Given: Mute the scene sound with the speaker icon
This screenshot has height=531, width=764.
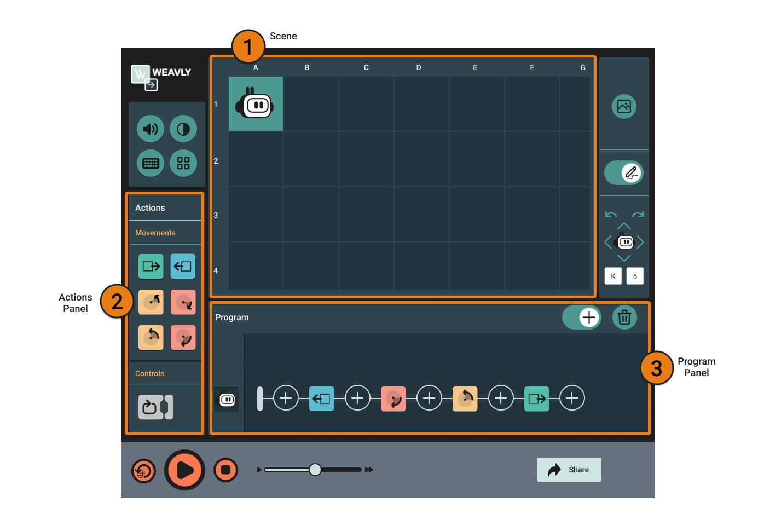Looking at the screenshot, I should coord(150,128).
